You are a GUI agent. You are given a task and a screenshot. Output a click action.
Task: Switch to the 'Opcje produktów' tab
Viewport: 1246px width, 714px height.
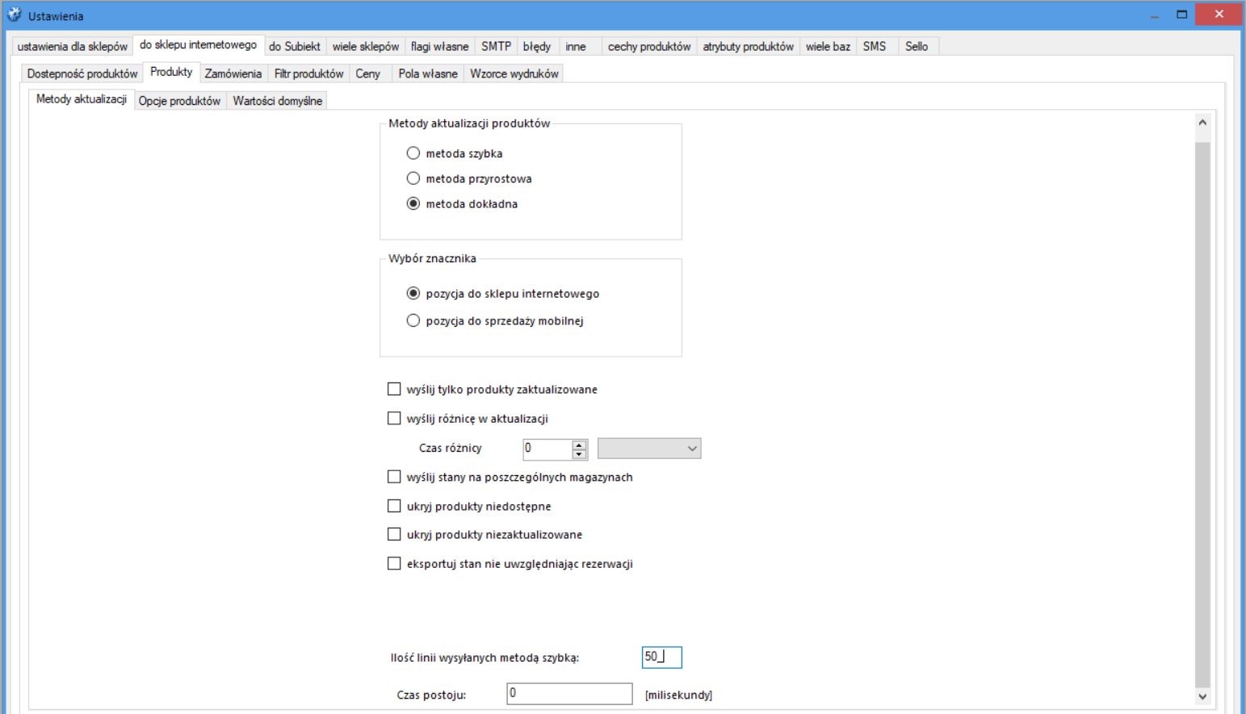click(x=179, y=101)
